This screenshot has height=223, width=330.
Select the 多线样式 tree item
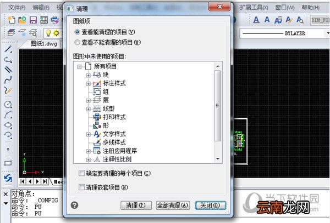pyautogui.click(x=114, y=142)
